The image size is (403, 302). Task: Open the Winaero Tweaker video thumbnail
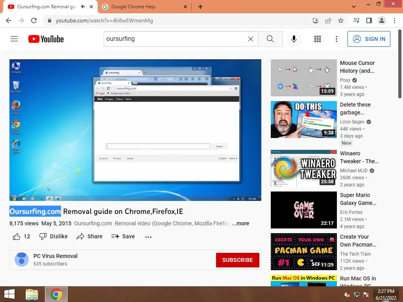[303, 168]
